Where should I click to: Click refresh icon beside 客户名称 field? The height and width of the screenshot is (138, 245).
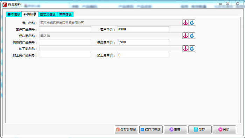point(192,23)
